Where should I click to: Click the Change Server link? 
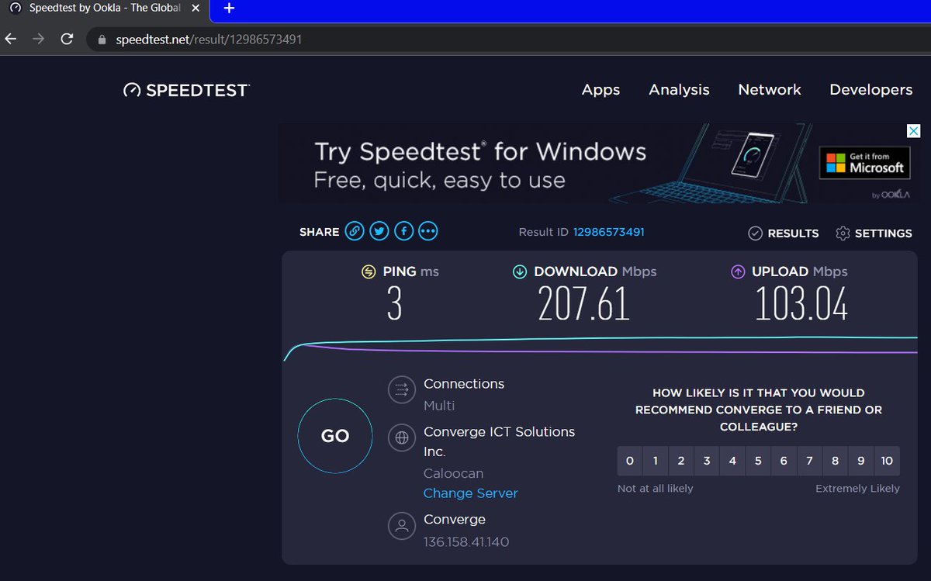point(470,493)
